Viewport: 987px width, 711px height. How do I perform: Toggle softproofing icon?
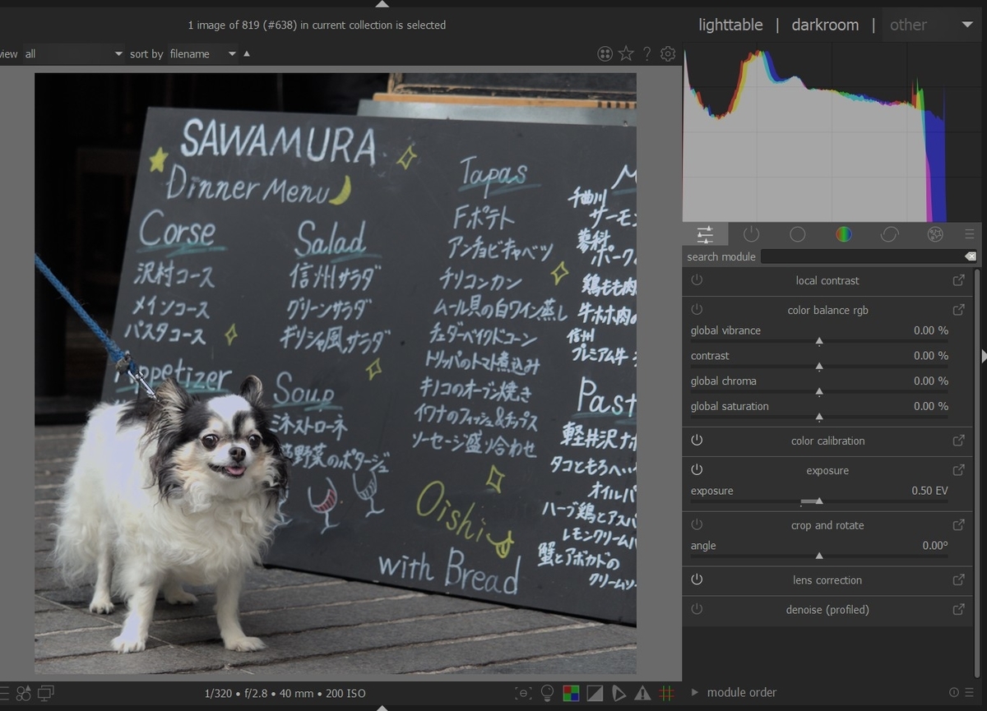[619, 693]
